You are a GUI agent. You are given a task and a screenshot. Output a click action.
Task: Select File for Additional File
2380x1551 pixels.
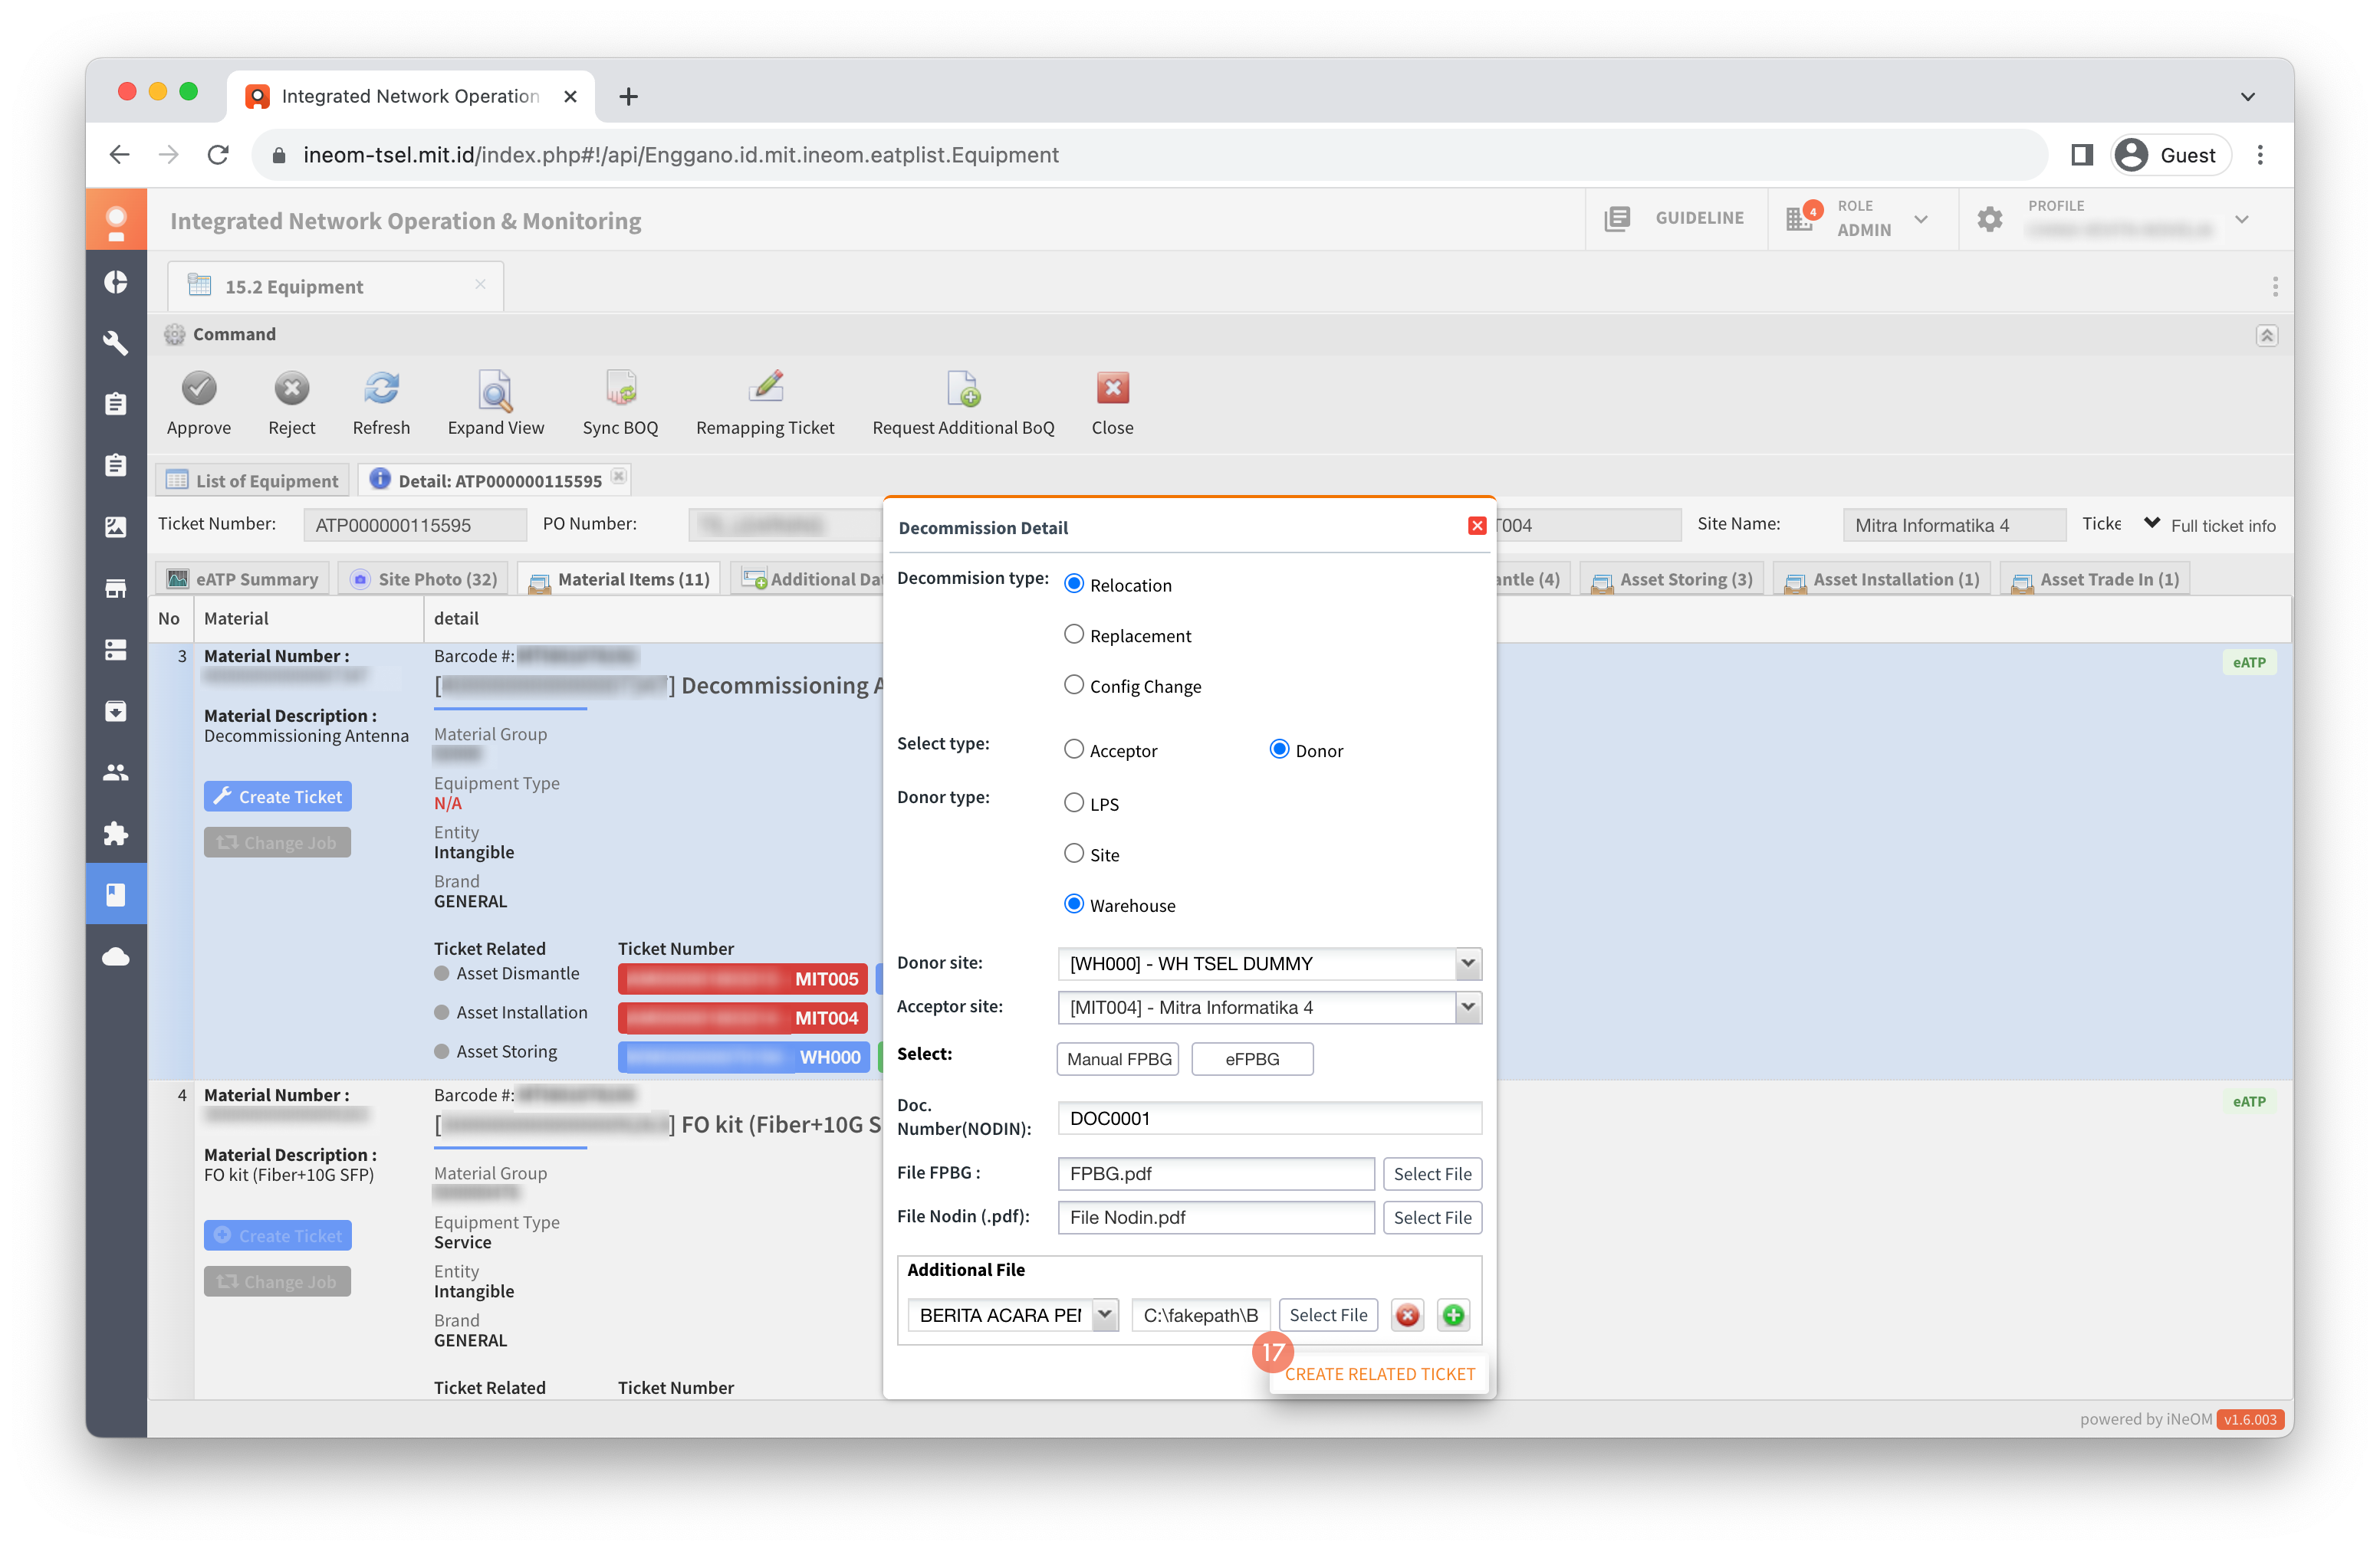point(1328,1315)
